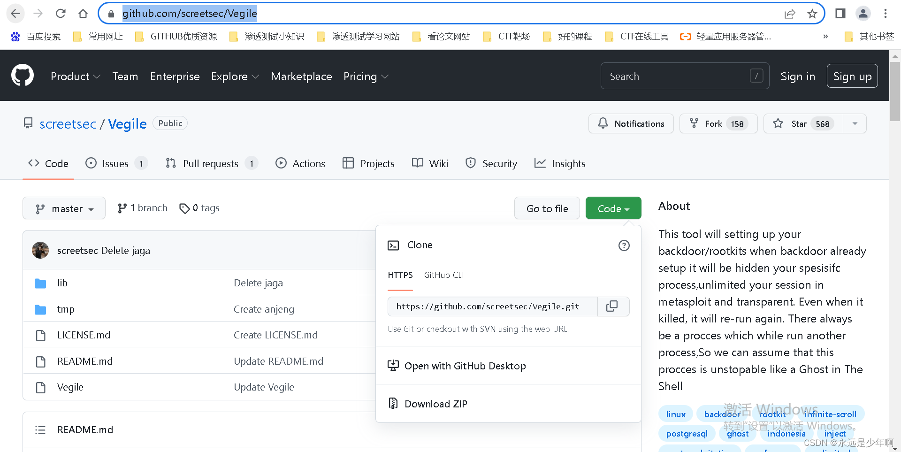The height and width of the screenshot is (452, 901).
Task: Reload the page with refresh icon
Action: pos(61,14)
